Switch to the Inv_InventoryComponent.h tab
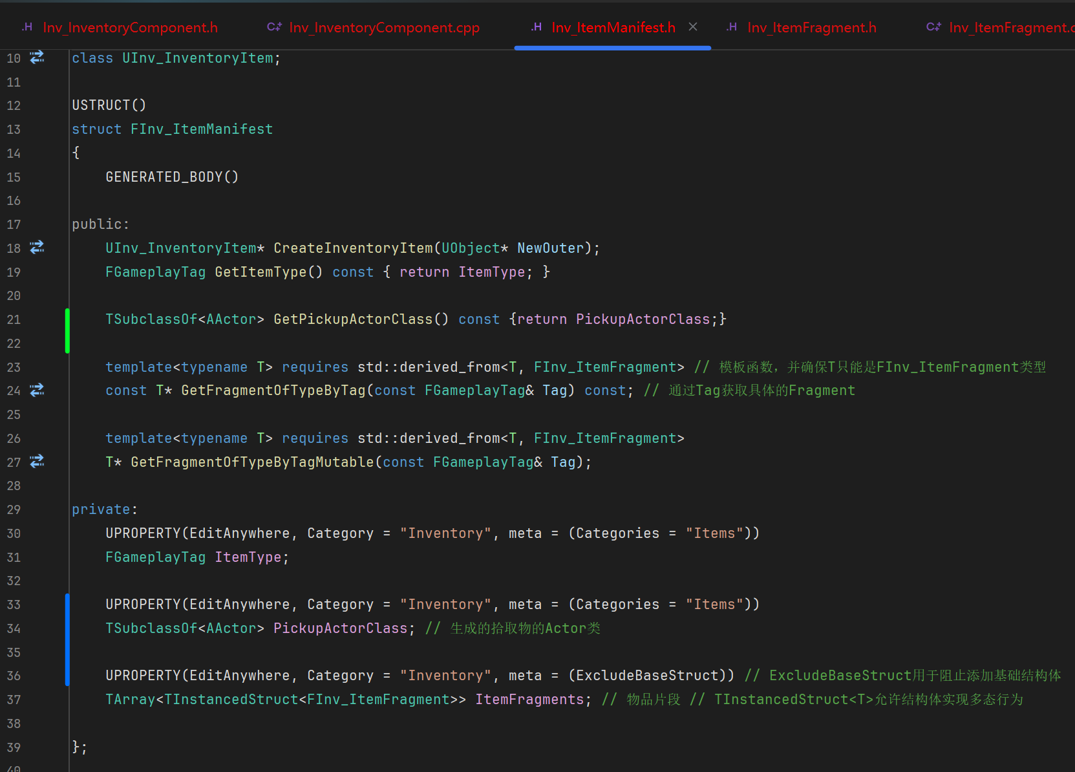Viewport: 1075px width, 772px height. tap(130, 27)
